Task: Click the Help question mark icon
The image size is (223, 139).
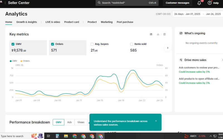Action: [x=210, y=3]
